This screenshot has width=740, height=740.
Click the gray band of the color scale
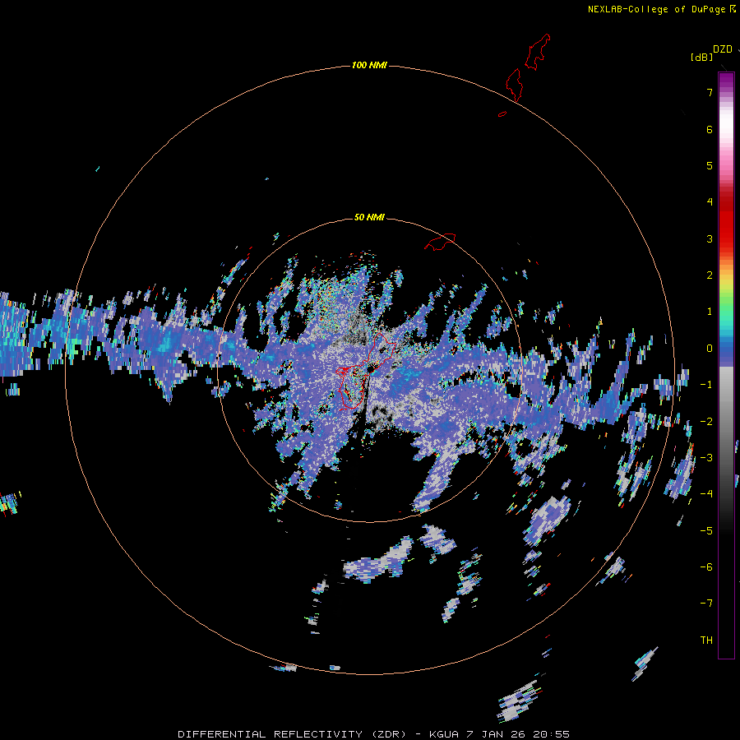[726, 425]
